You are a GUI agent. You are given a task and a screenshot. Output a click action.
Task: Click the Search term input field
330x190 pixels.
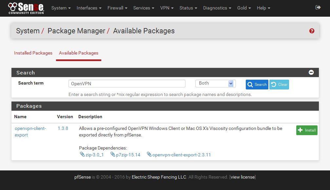click(x=127, y=84)
